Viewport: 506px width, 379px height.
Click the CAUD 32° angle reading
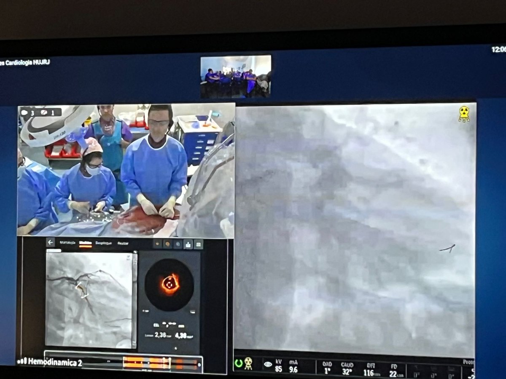point(348,368)
